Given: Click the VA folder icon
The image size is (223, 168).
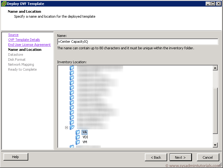Looking at the screenshot, I should point(78,132).
